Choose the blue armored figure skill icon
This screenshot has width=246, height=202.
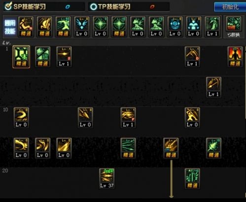pos(193,27)
